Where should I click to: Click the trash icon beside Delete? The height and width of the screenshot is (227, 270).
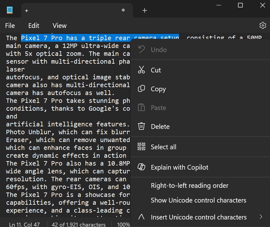coord(141,126)
